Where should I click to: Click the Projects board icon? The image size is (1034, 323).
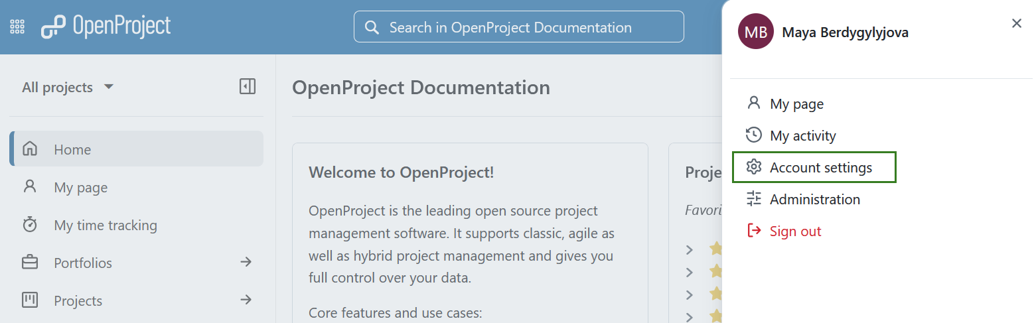[30, 300]
